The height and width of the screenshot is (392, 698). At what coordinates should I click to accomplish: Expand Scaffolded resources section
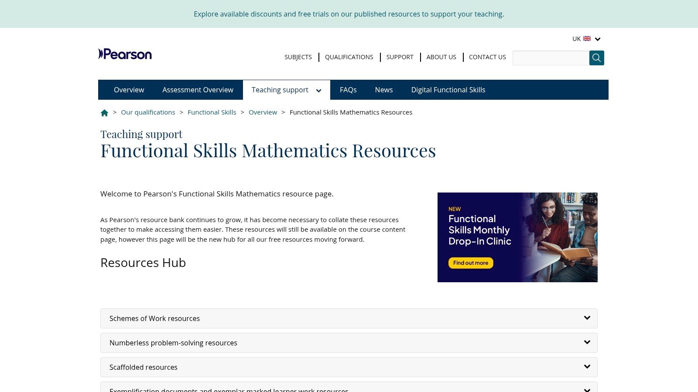(349, 367)
